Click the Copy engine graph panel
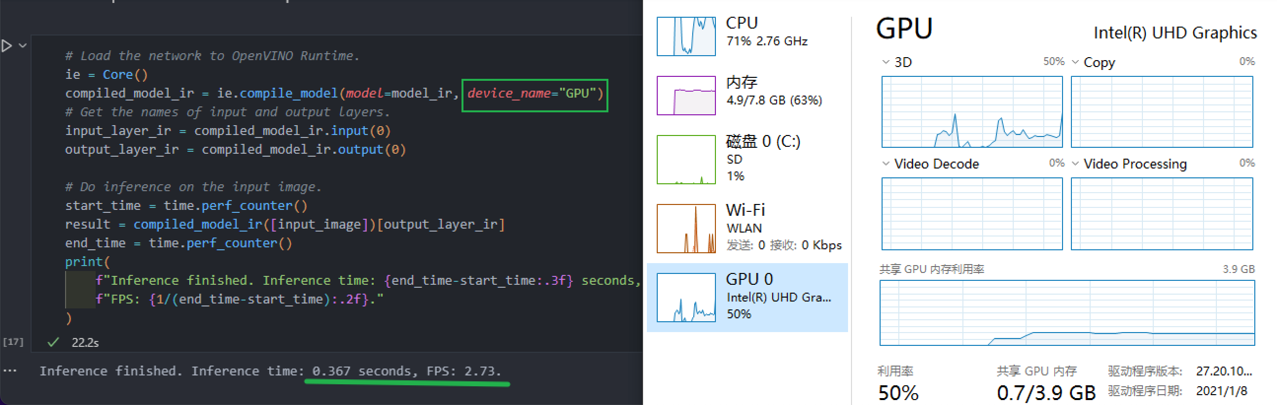The width and height of the screenshot is (1277, 405). 1162,111
